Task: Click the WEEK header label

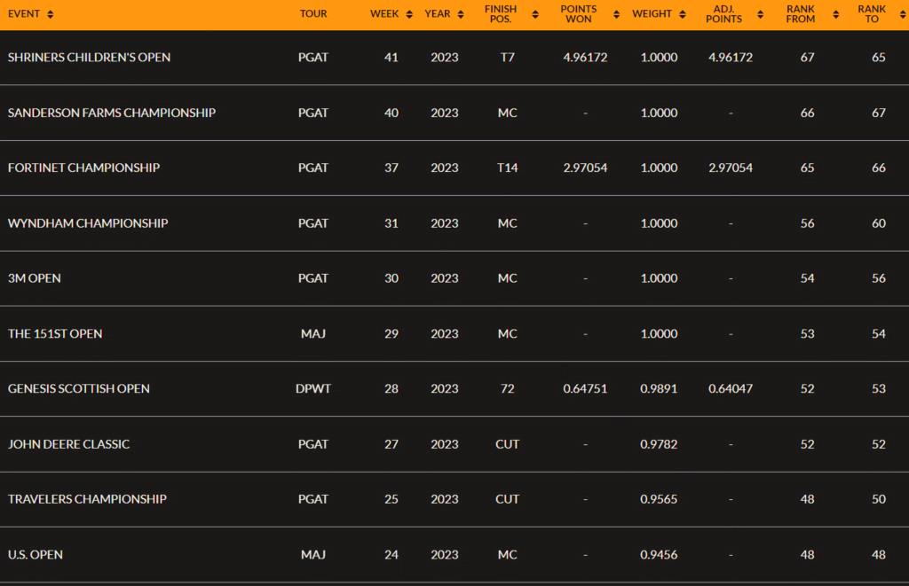Action: 384,14
